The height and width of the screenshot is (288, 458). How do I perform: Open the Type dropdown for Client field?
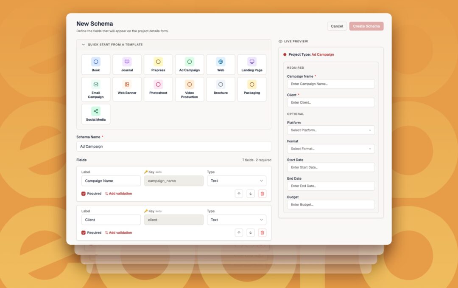point(237,220)
